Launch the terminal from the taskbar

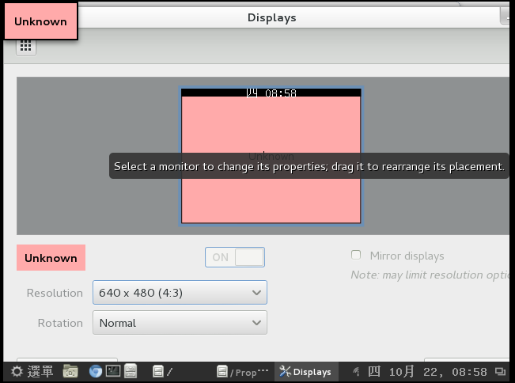coord(113,371)
